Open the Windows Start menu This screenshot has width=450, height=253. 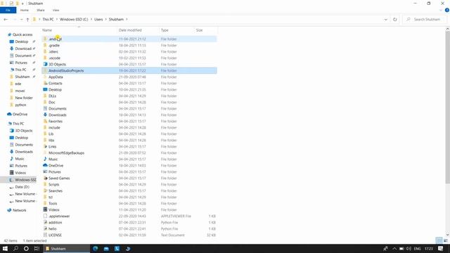pyautogui.click(x=5, y=248)
